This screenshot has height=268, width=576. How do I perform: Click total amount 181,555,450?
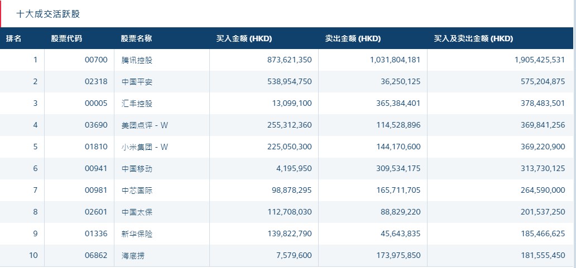point(543,255)
